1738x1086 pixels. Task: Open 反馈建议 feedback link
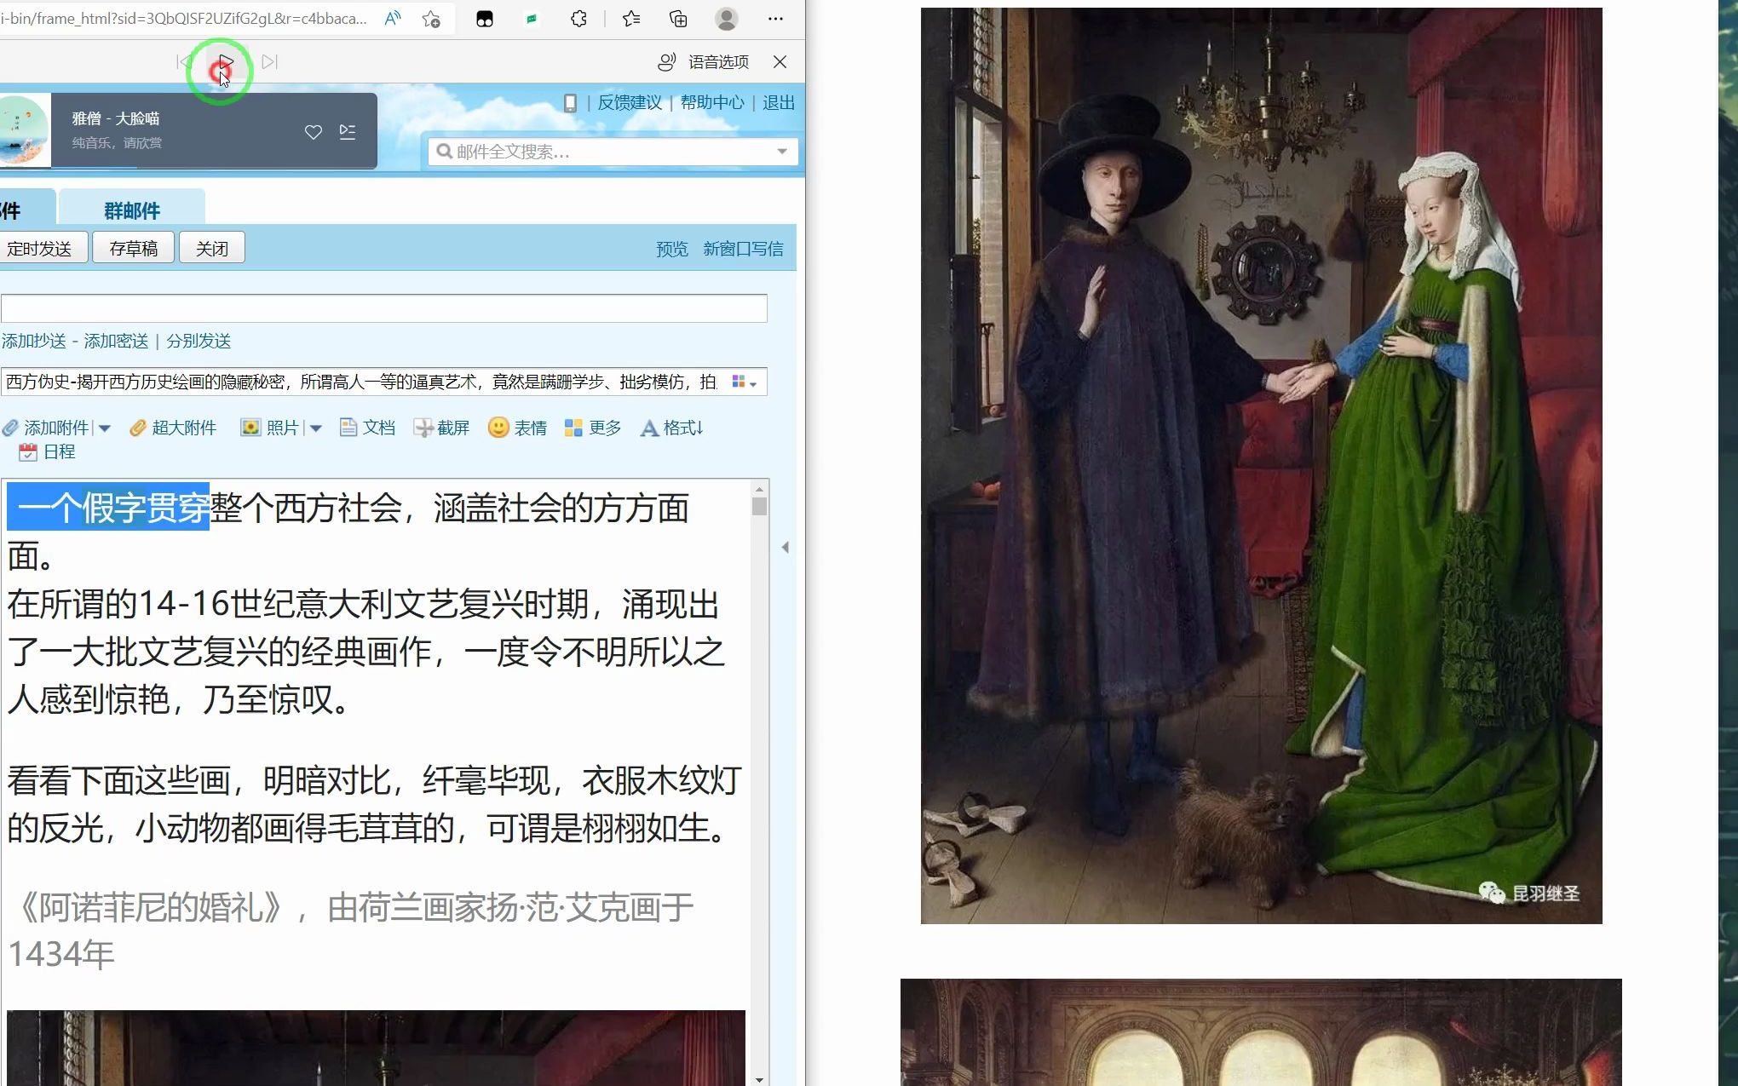pos(630,102)
